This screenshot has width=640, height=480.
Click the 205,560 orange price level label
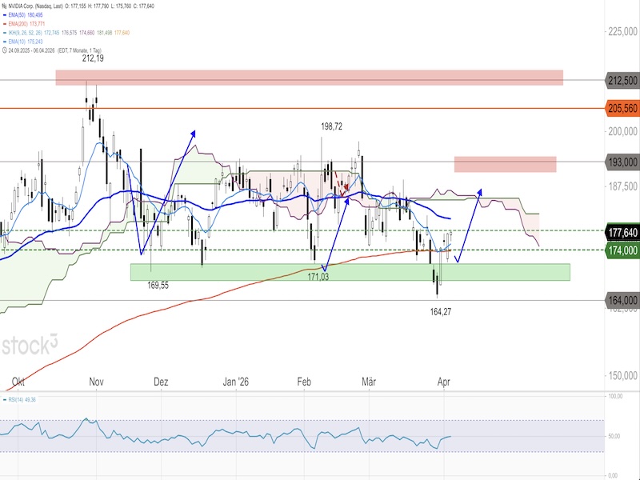coord(622,108)
